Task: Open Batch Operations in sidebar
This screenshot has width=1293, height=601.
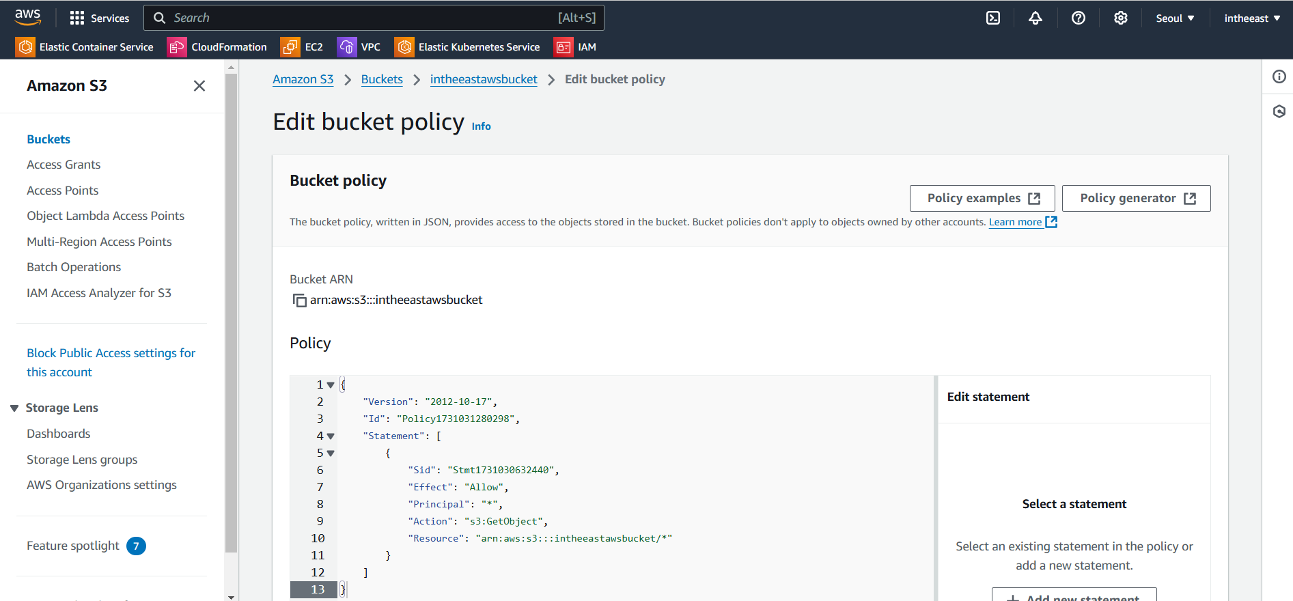Action: [74, 267]
